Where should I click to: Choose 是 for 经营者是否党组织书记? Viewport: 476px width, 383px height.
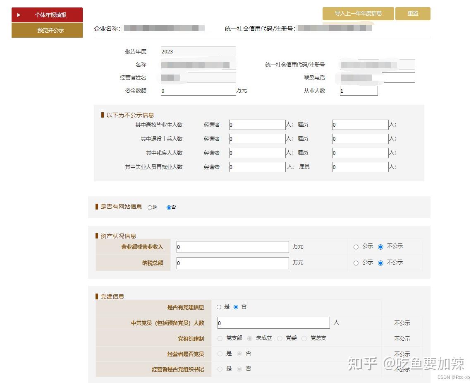tap(220, 369)
